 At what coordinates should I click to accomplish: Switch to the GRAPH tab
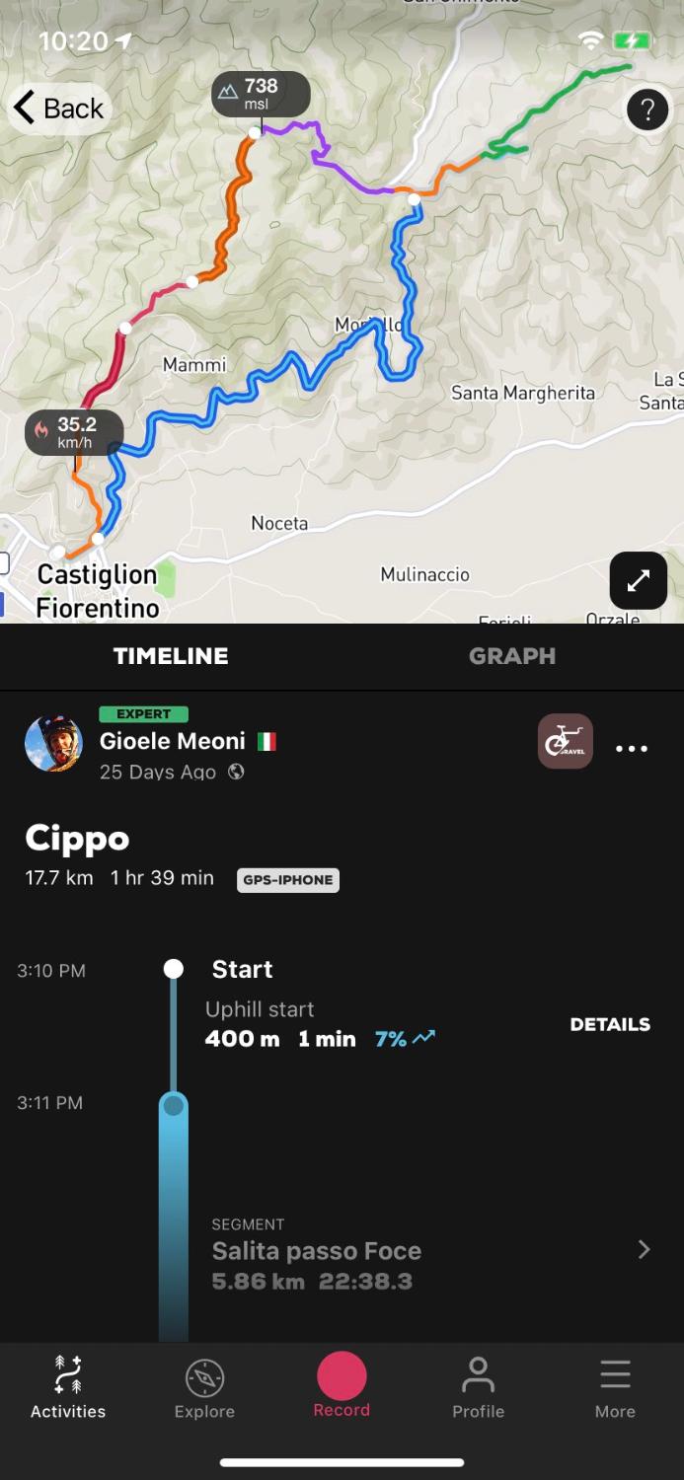pos(511,656)
